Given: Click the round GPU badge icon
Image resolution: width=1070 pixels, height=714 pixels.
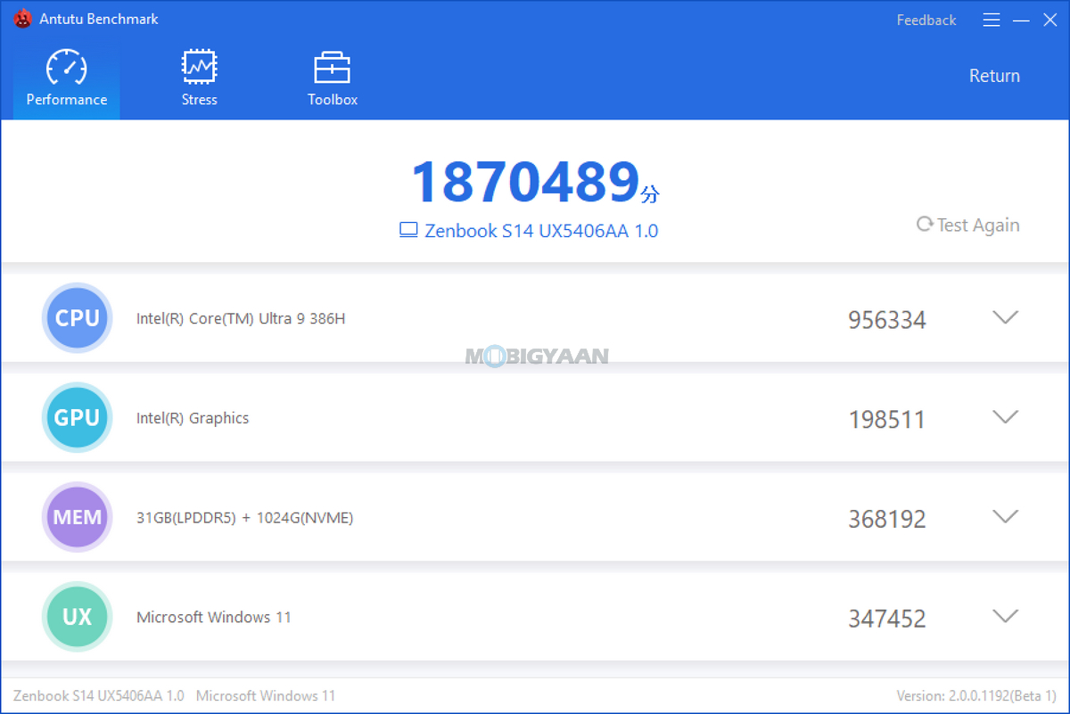Looking at the screenshot, I should click(78, 418).
